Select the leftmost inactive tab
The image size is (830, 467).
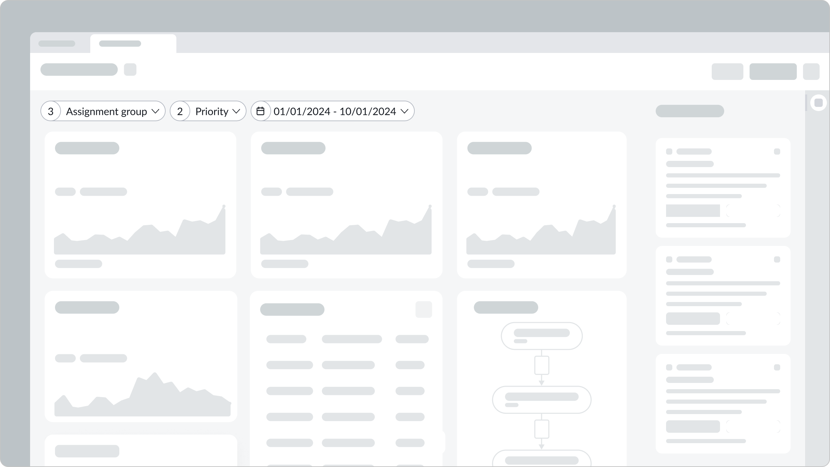click(x=57, y=43)
